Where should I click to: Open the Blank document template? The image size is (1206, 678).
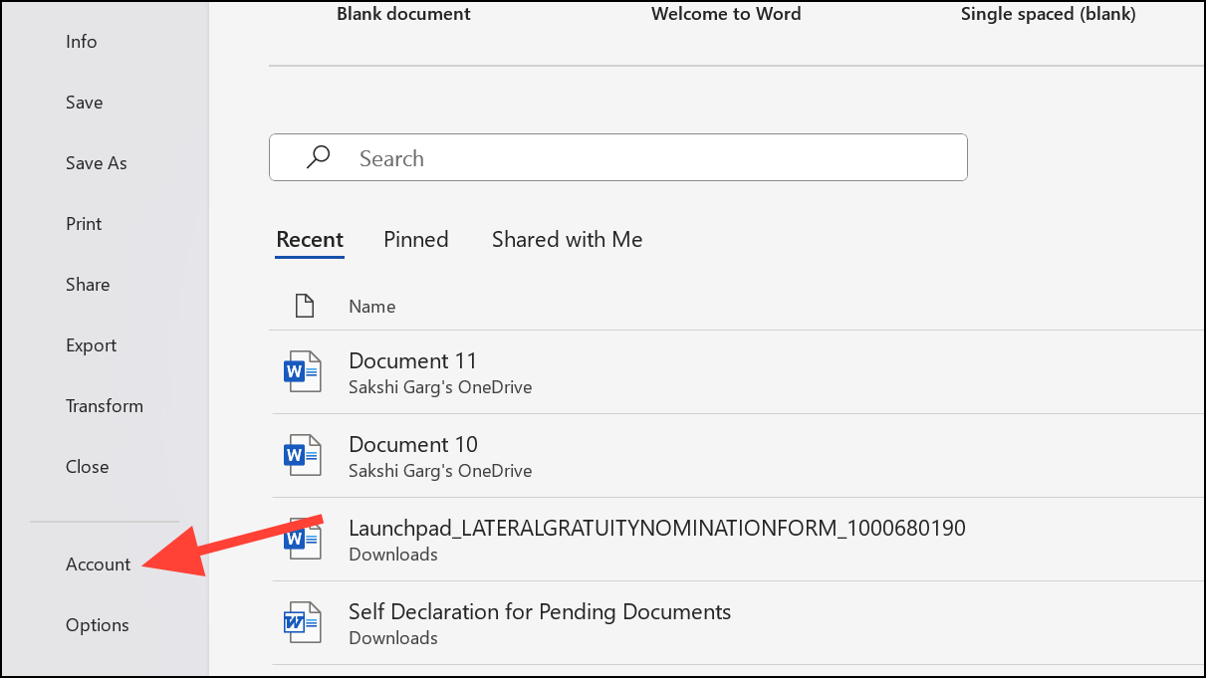pos(403,14)
